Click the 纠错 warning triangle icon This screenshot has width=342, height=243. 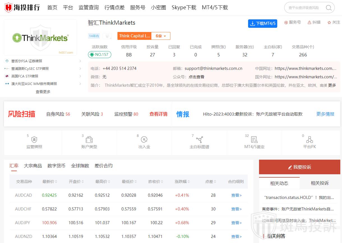309,22
